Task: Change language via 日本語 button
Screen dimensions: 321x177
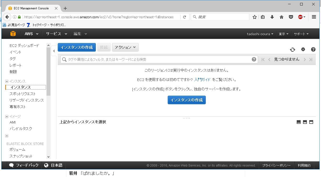Action: point(54,165)
